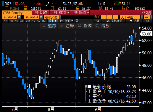
Task: Click the 53.08 last price axis tag
Action: tap(146, 34)
